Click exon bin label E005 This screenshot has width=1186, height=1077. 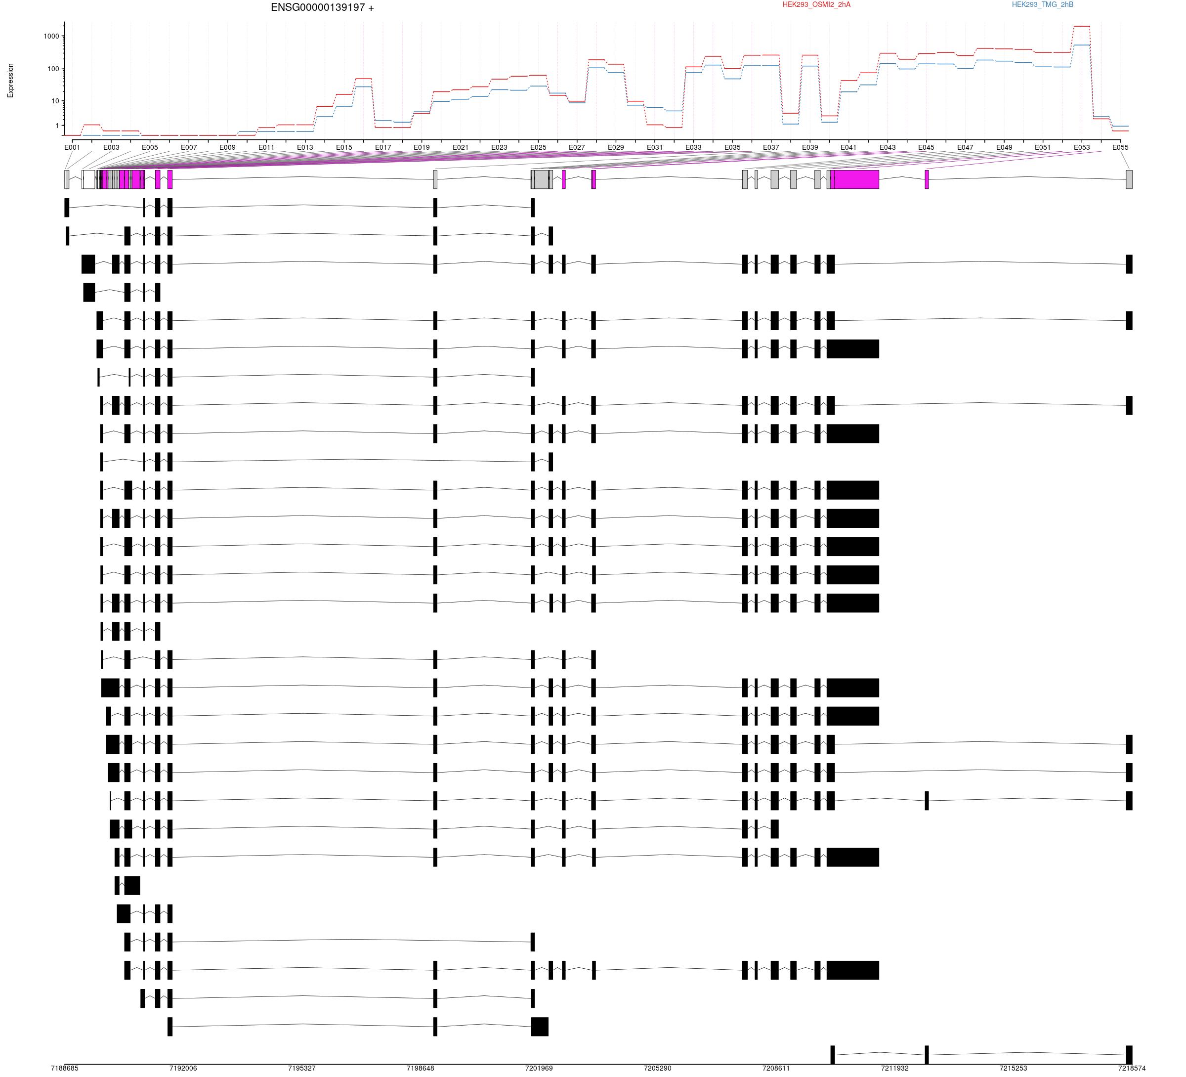[150, 148]
